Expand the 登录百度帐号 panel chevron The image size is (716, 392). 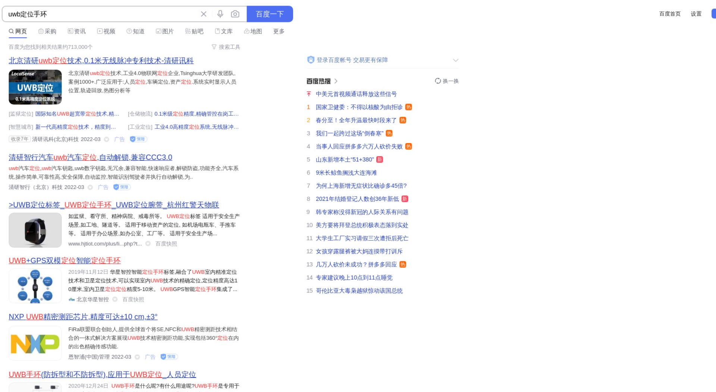[x=455, y=60]
